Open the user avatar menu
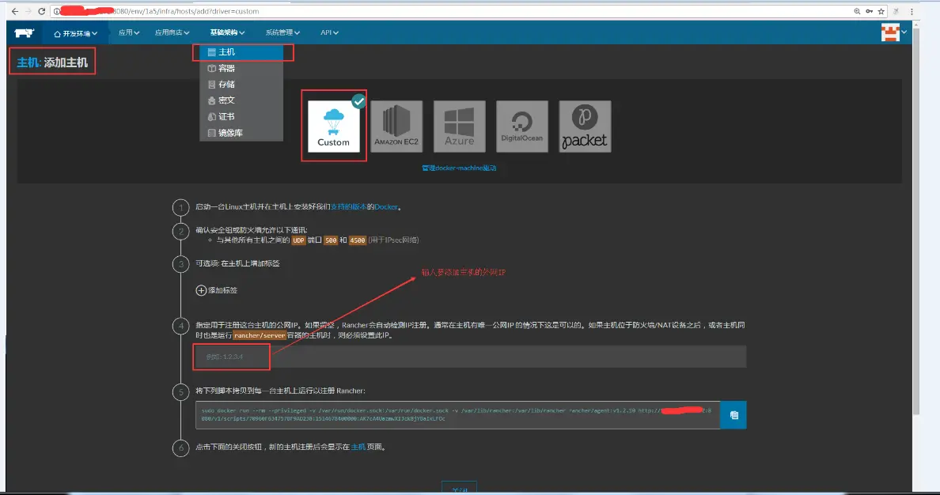 [x=893, y=32]
